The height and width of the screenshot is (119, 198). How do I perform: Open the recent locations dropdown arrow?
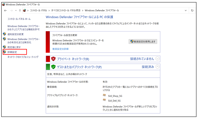[x=16, y=11]
